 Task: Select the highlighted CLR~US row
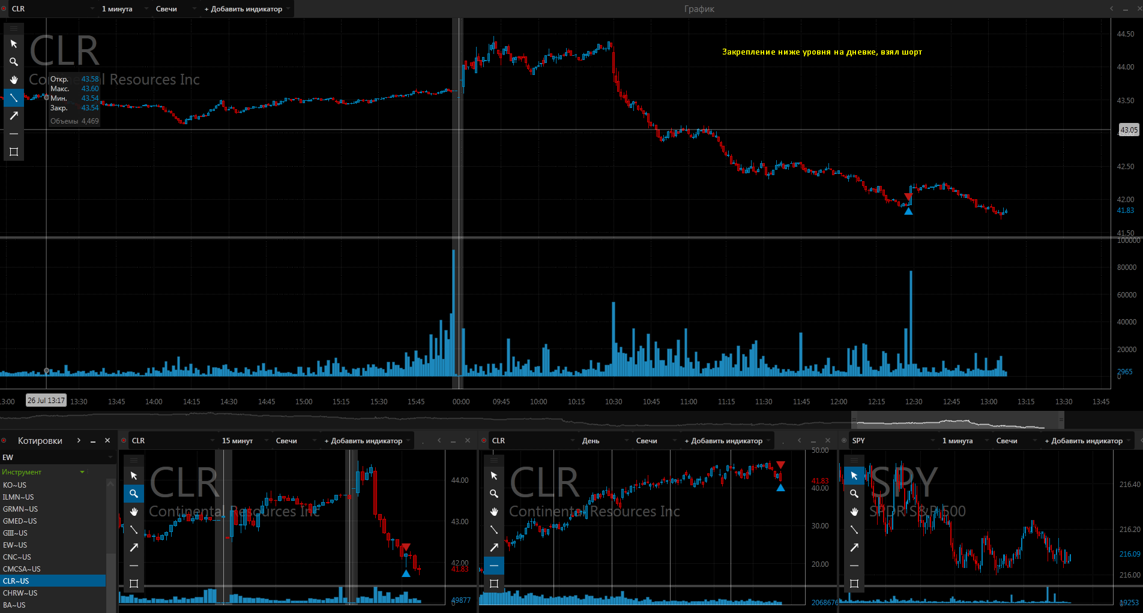click(53, 581)
